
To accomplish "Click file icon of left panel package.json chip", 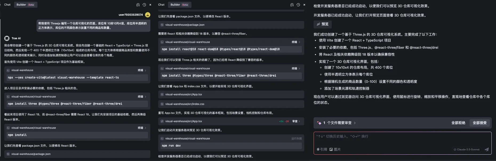I will [x=8, y=154].
